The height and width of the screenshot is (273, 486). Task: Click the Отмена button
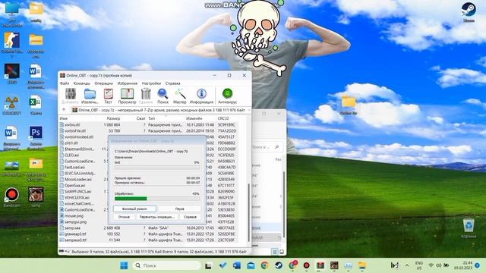[x=124, y=217]
